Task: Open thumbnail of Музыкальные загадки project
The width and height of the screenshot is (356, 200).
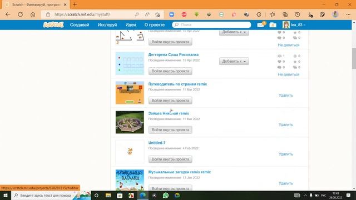Action: [x=130, y=179]
